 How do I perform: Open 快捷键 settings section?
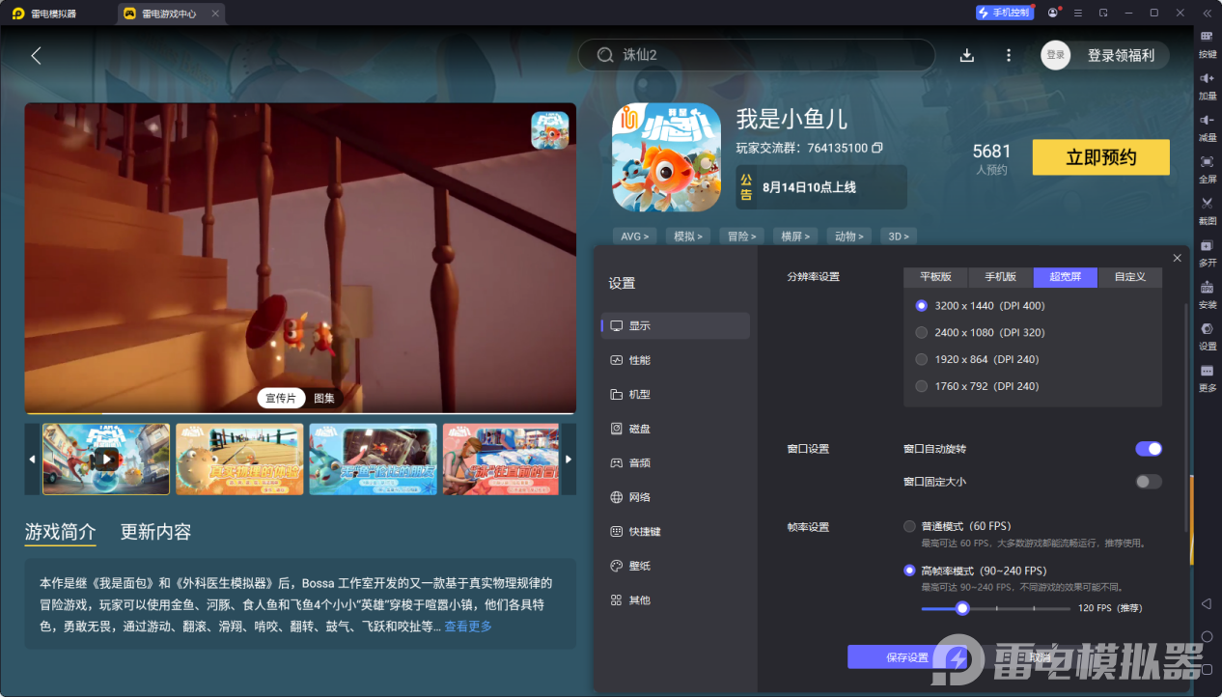[676, 532]
